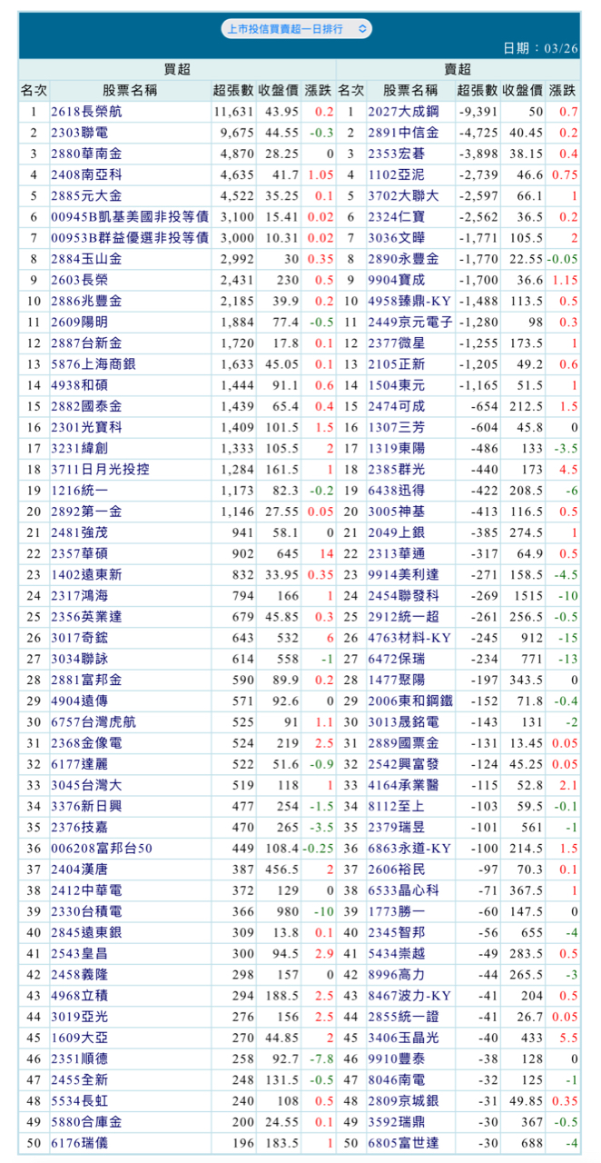Screen dimensions: 601x1163
Task: Open stock link 2303聯電
Action: pyautogui.click(x=78, y=133)
